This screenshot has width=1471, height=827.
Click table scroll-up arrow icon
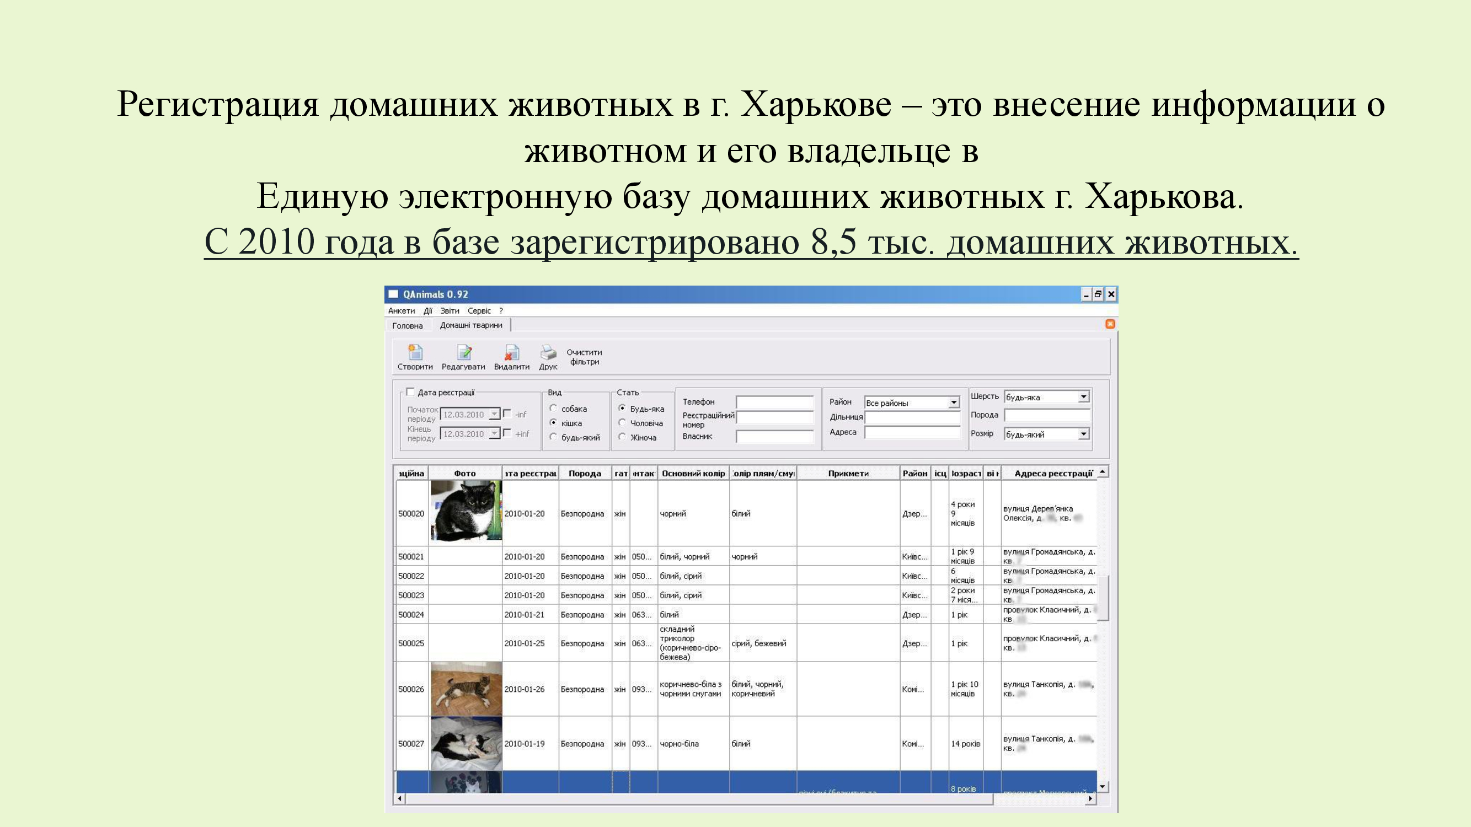click(1102, 472)
